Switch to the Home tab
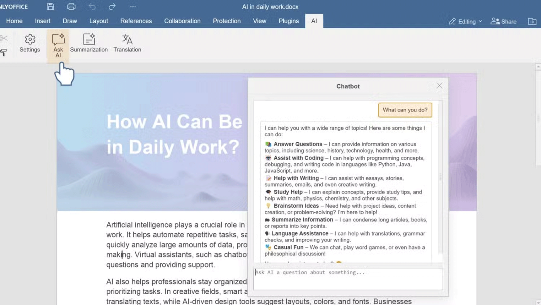The image size is (541, 305). click(x=14, y=21)
